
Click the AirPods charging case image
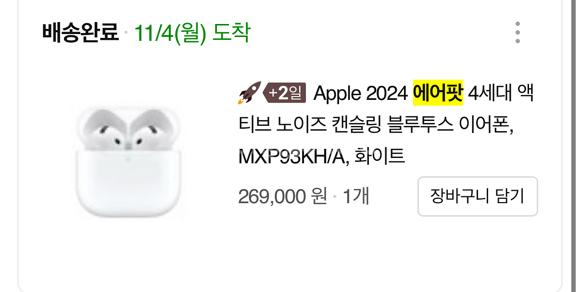click(x=127, y=182)
